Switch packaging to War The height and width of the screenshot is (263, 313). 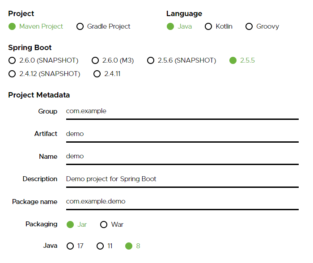coord(104,225)
